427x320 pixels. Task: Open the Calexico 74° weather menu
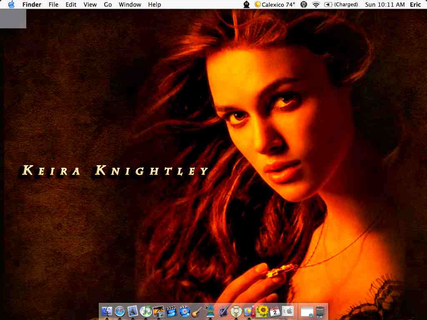(275, 5)
